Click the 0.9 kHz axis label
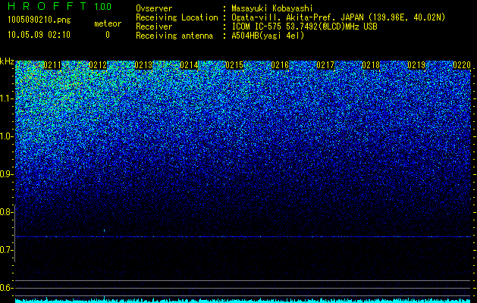Viewport: 477px width, 303px height. tap(7, 174)
